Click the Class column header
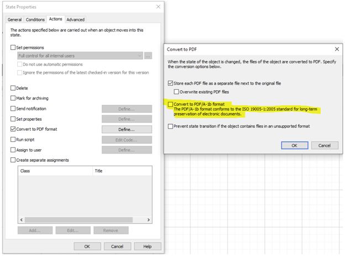 pos(55,171)
